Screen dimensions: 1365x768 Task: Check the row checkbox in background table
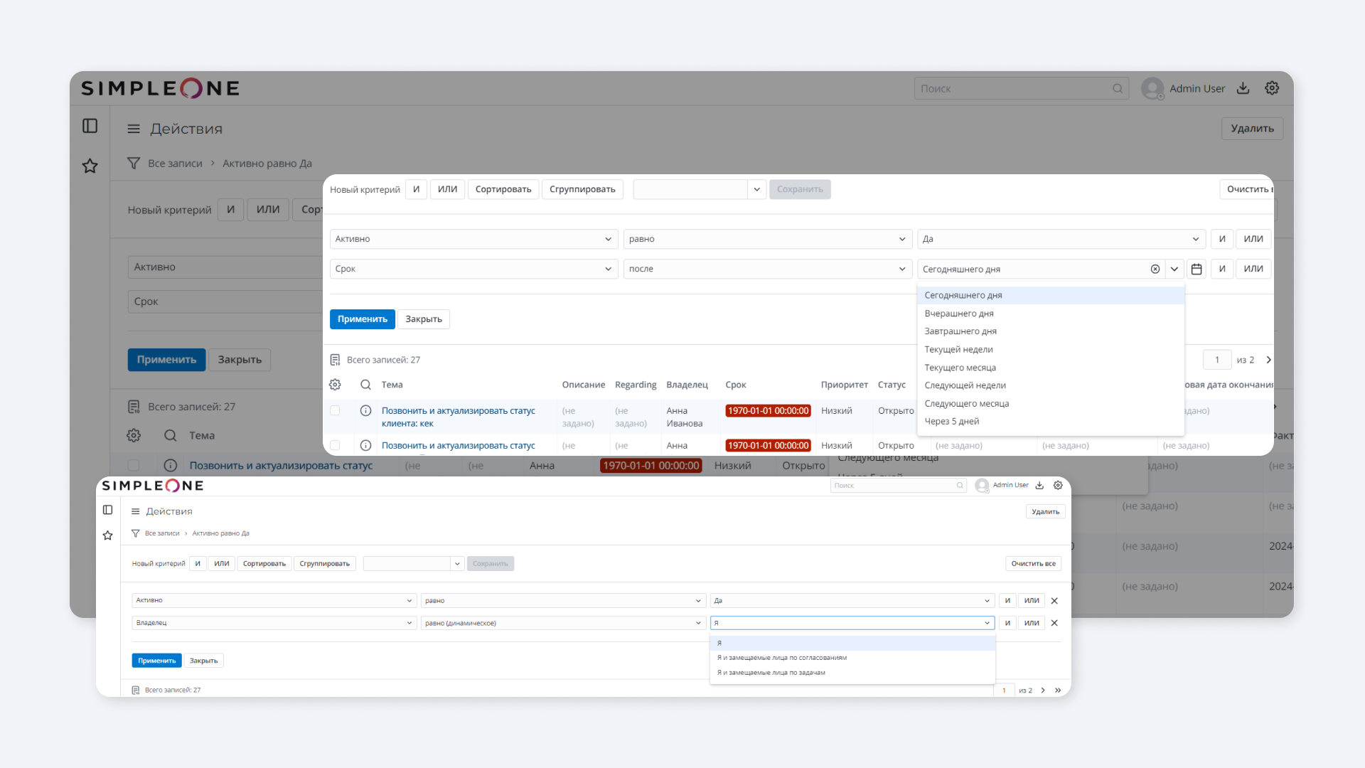[134, 465]
